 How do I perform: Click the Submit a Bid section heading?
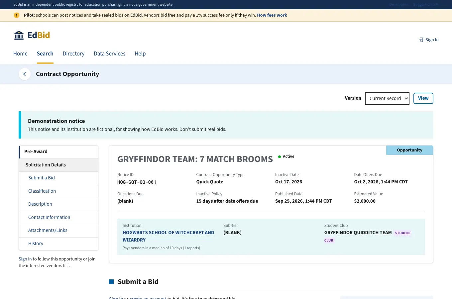coord(138,282)
